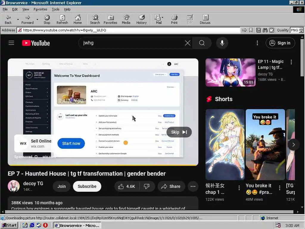Open options menu for EP 11 Magic Lamp video
The width and height of the screenshot is (305, 229).
point(291,62)
